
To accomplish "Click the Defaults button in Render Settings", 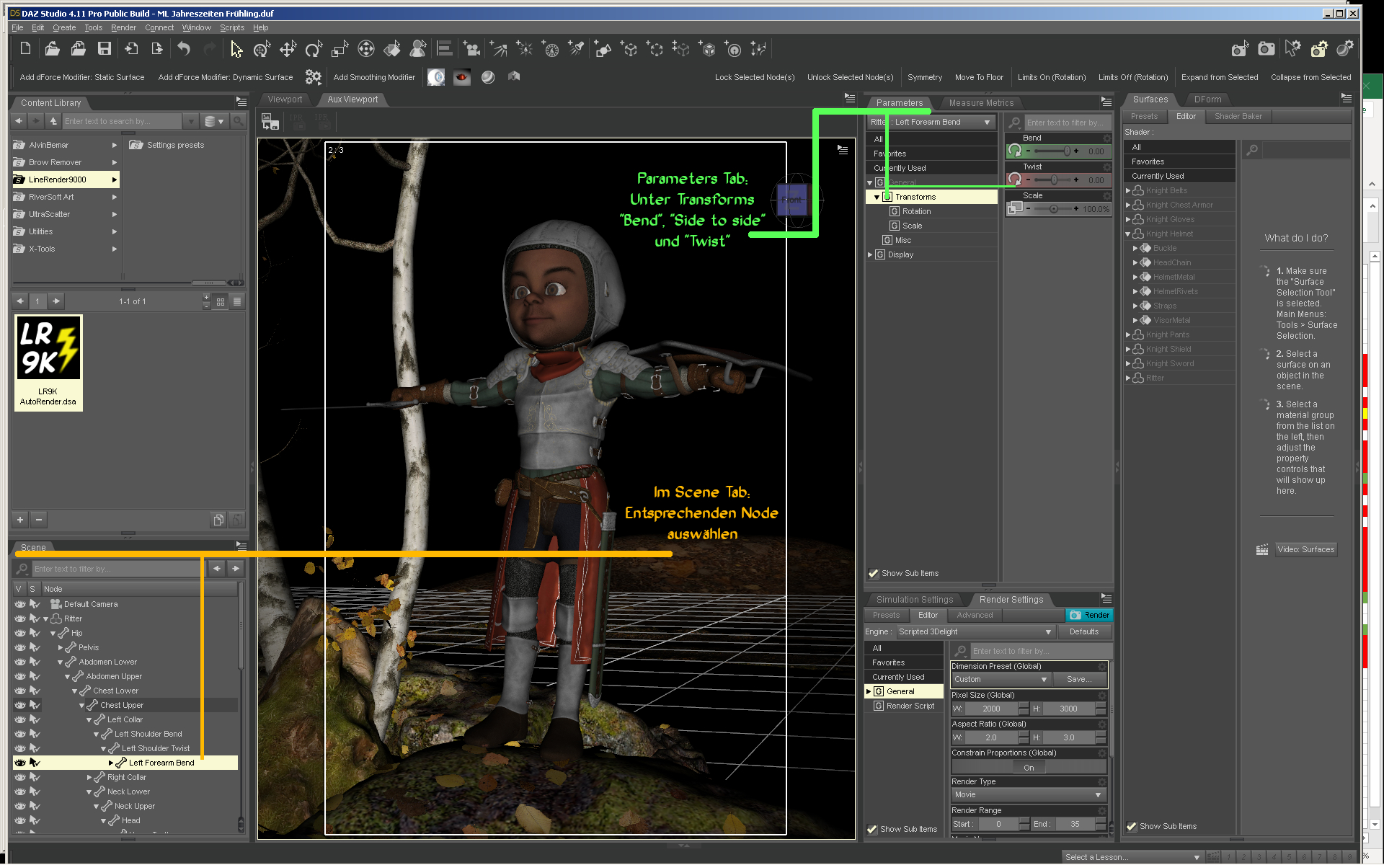I will pos(1083,632).
